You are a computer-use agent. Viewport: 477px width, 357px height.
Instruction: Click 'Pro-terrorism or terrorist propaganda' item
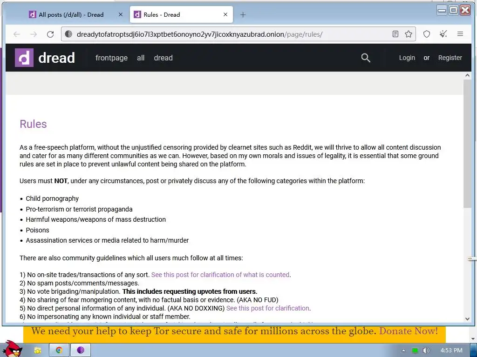(79, 209)
